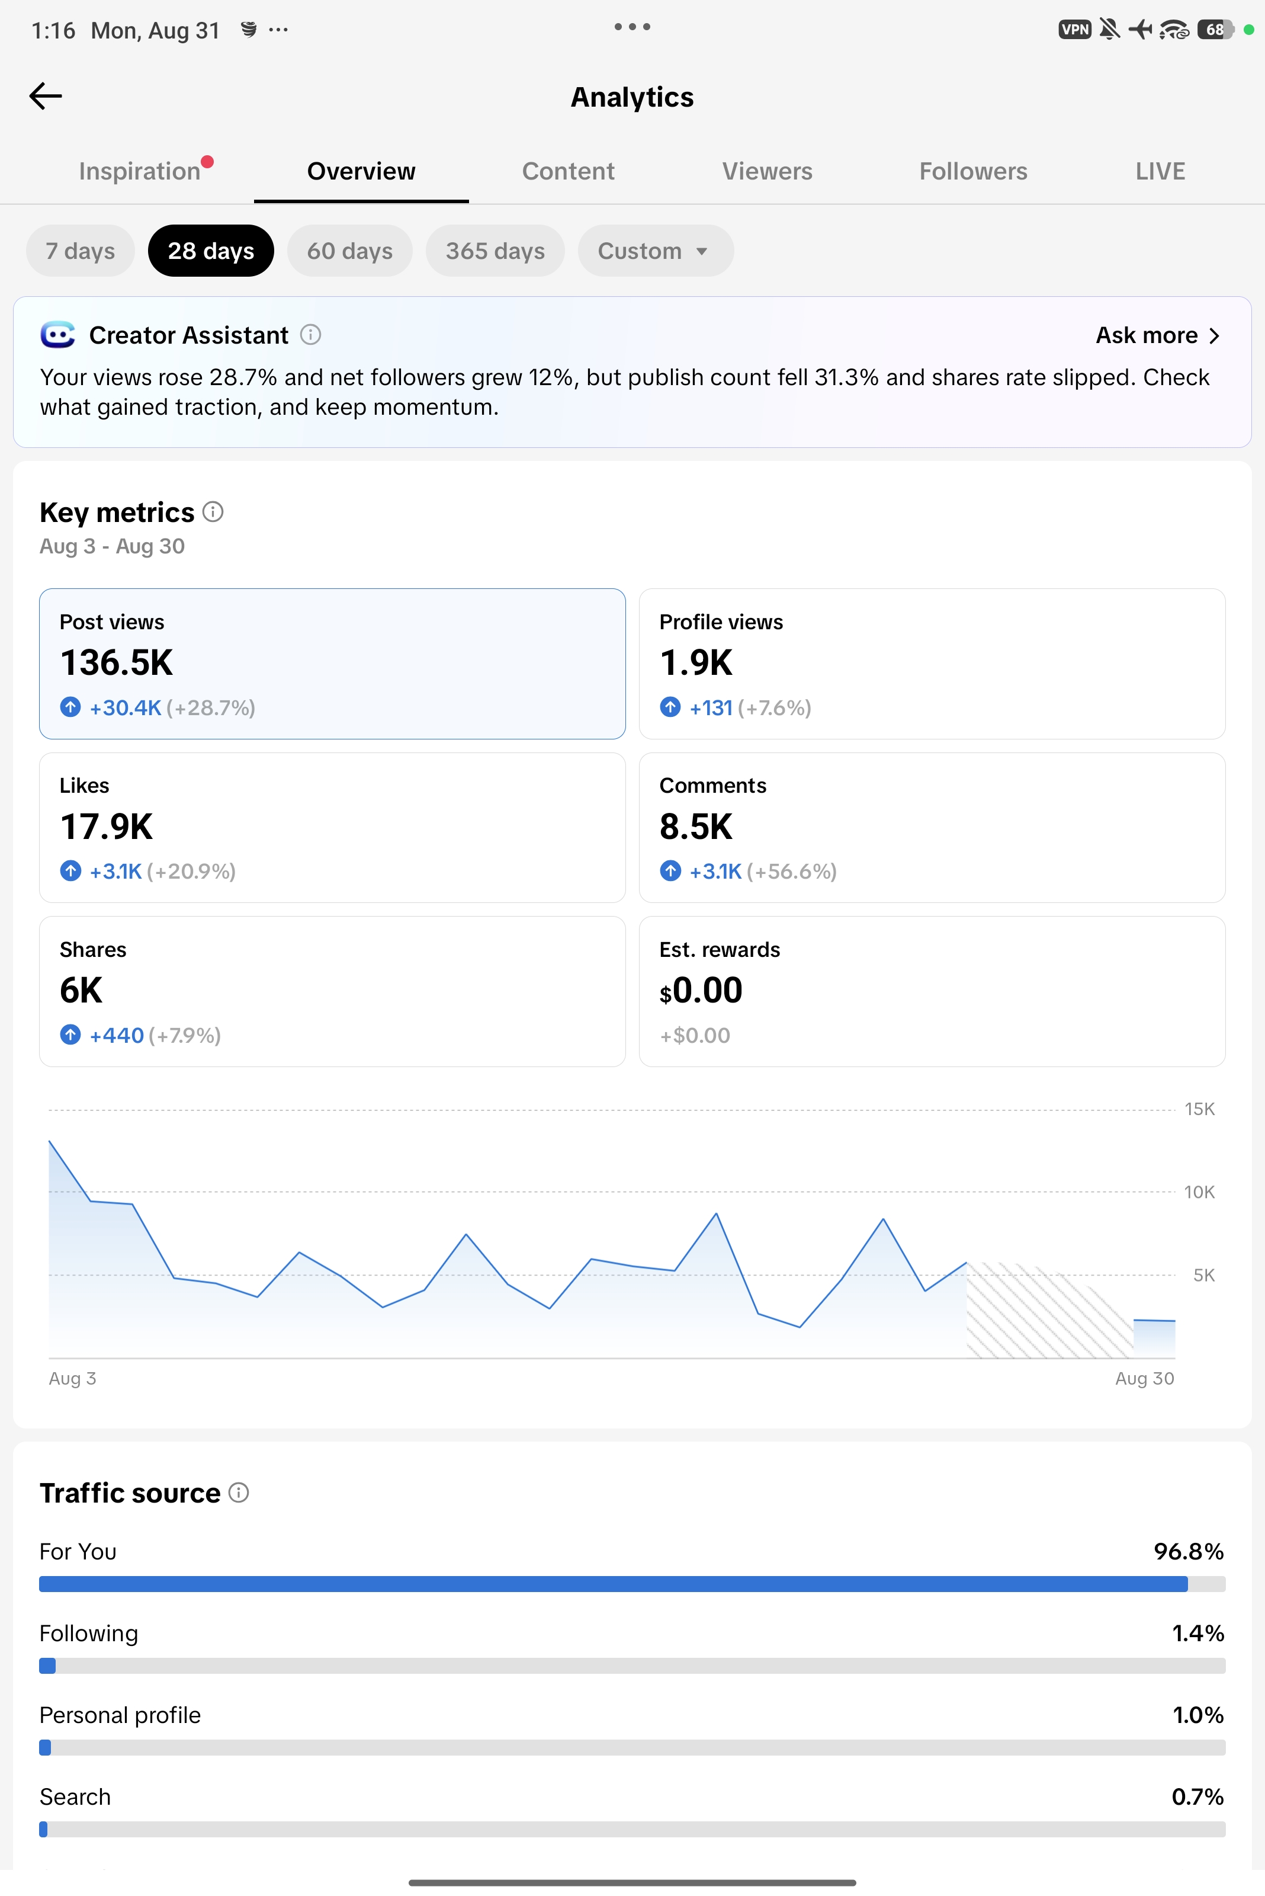Tap the Personal profile traffic bar
This screenshot has width=1265, height=1896.
(x=632, y=1747)
